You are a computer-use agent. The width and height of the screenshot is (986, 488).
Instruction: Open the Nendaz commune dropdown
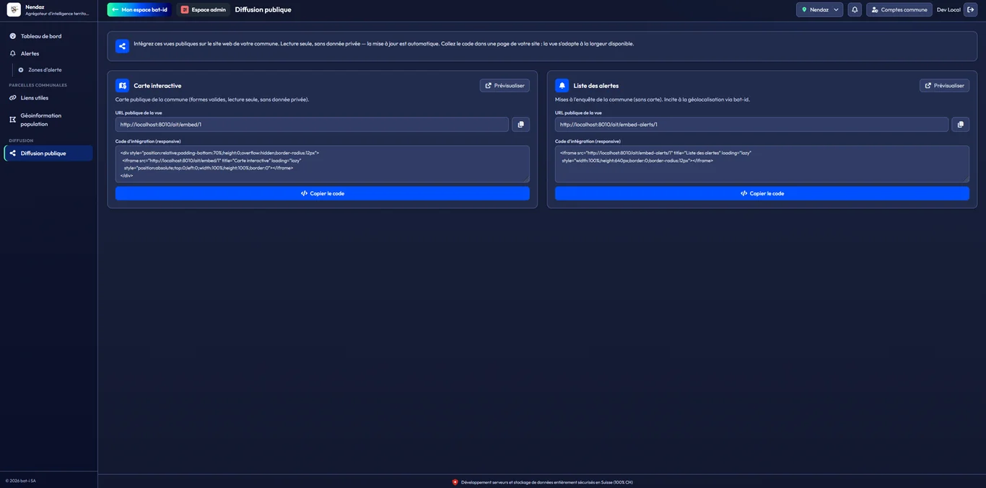(x=819, y=9)
